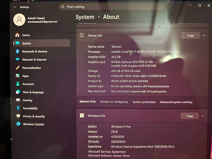
Task: Open System protection link
Action: tap(144, 102)
